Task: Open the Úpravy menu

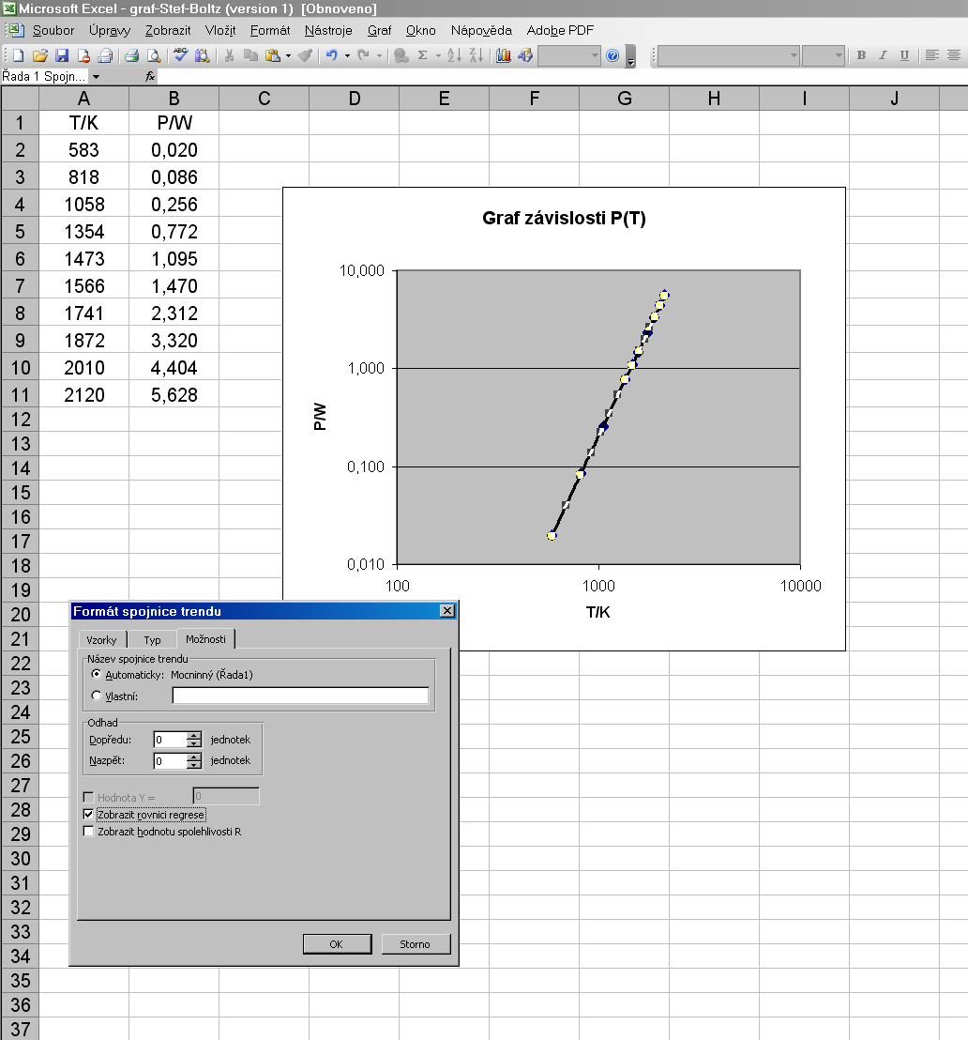Action: pyautogui.click(x=110, y=31)
